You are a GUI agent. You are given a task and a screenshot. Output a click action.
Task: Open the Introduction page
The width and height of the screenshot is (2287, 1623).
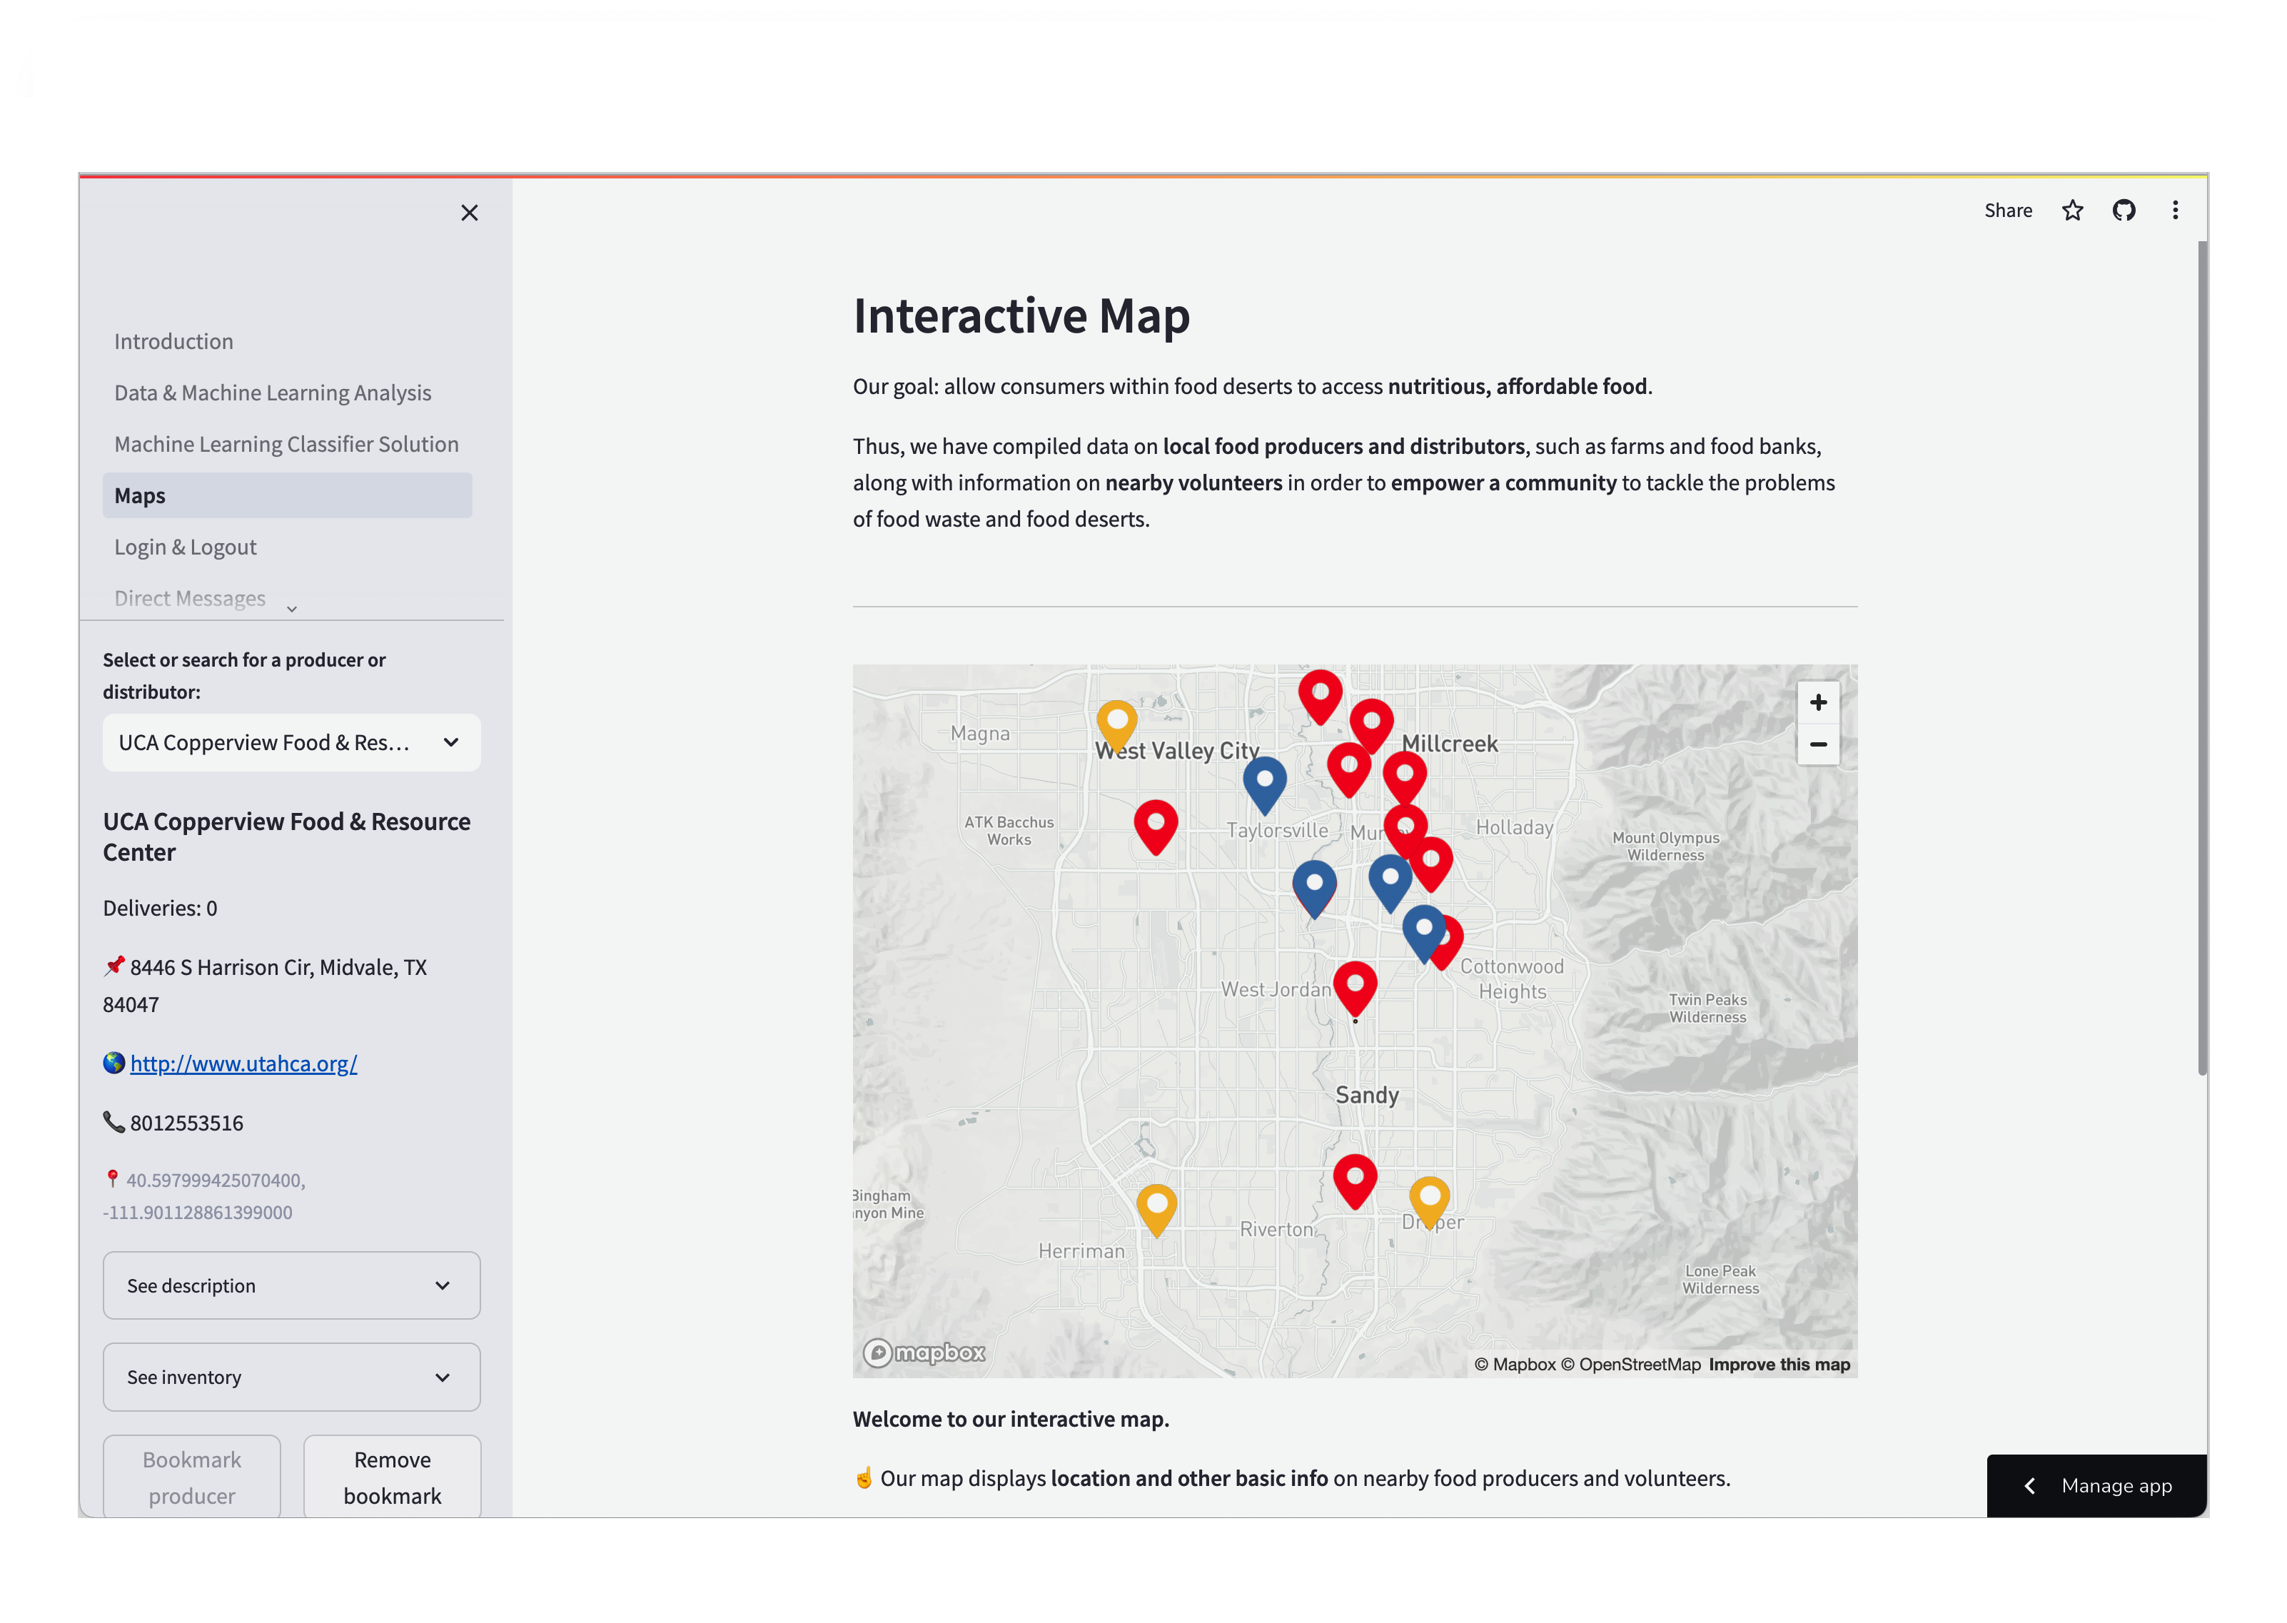tap(174, 342)
